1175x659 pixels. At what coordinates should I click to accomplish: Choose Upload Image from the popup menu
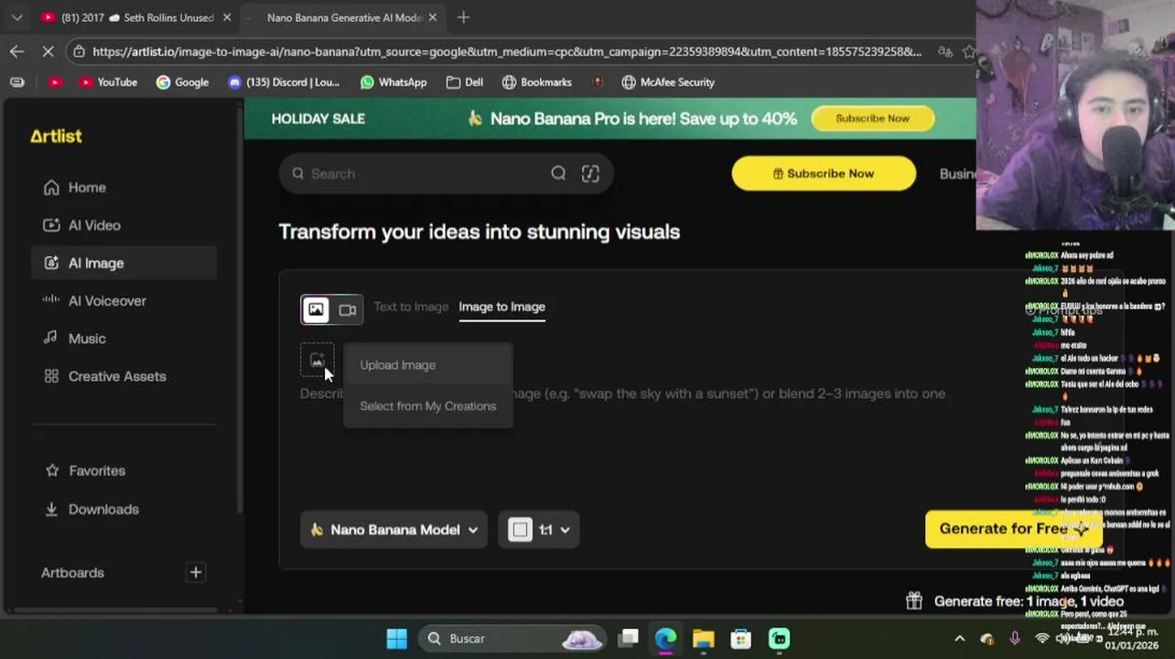[x=428, y=365]
